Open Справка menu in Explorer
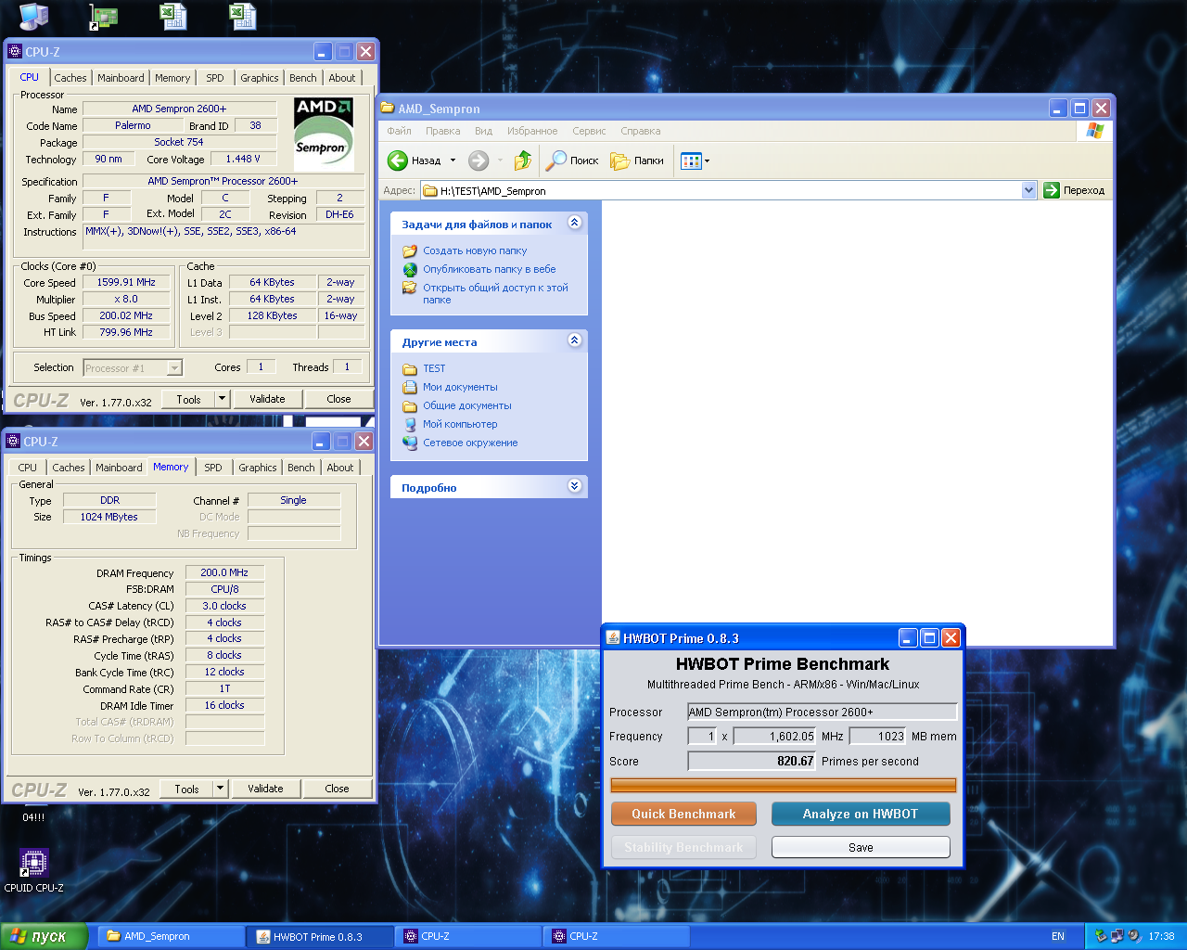The image size is (1187, 950). point(640,131)
